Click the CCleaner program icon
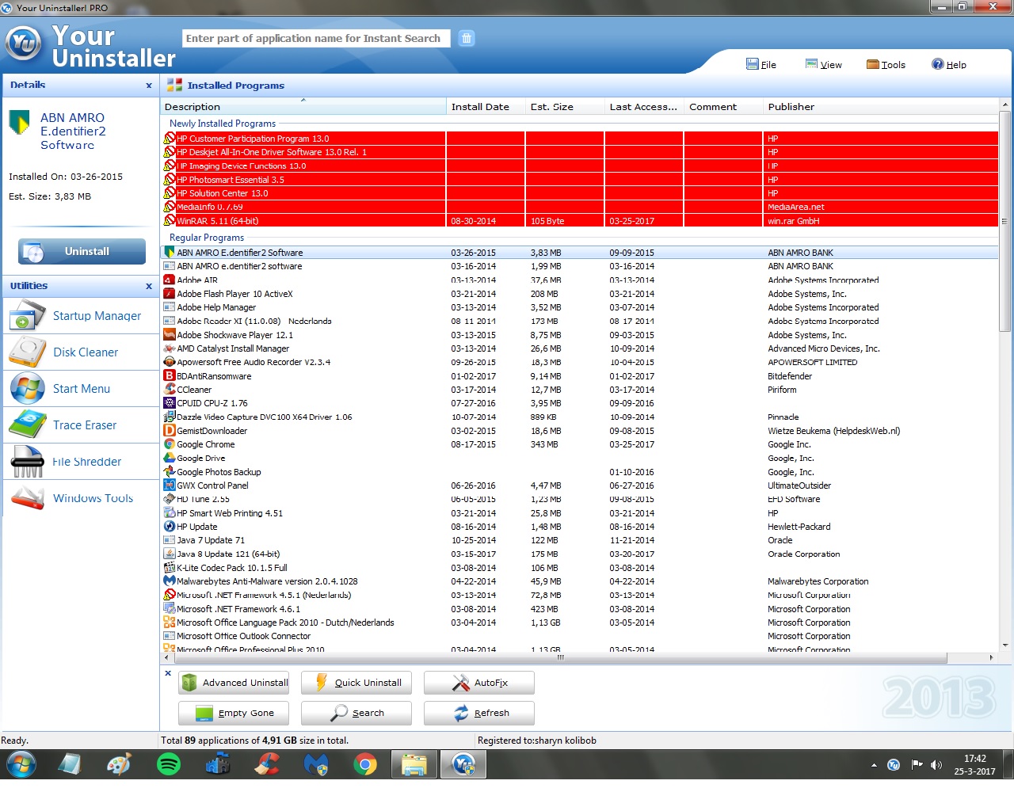 pos(170,390)
